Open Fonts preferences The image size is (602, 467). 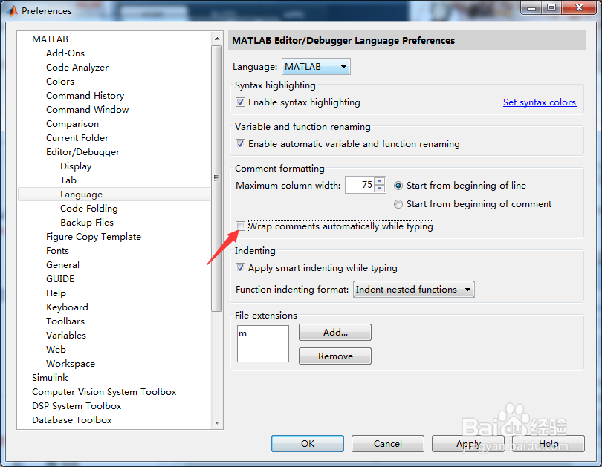(57, 251)
